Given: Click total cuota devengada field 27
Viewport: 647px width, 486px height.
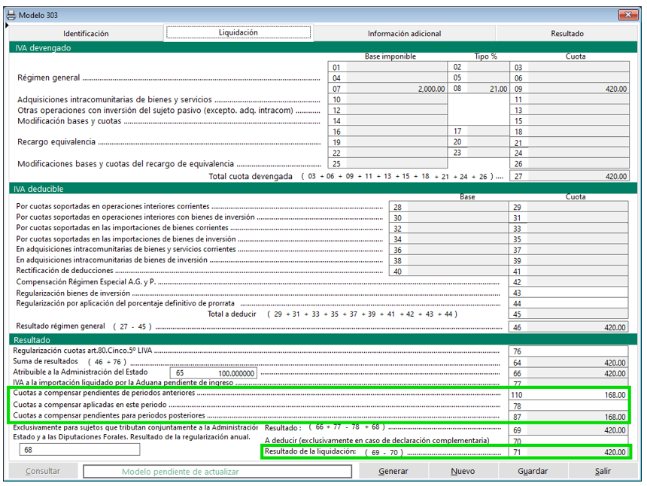Looking at the screenshot, I should (570, 176).
